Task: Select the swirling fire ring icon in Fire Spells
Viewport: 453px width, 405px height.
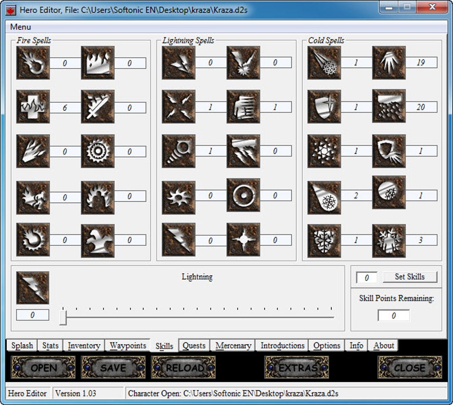Action: tap(33, 240)
